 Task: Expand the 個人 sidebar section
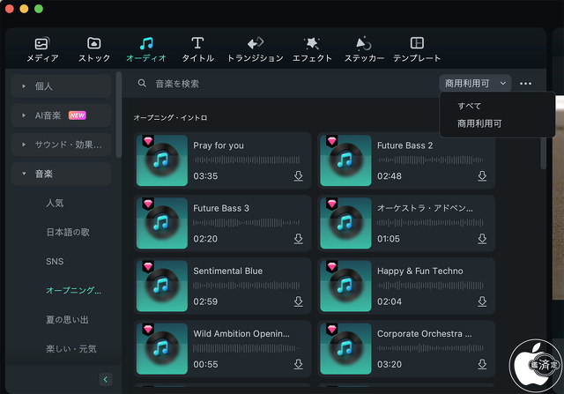point(61,86)
